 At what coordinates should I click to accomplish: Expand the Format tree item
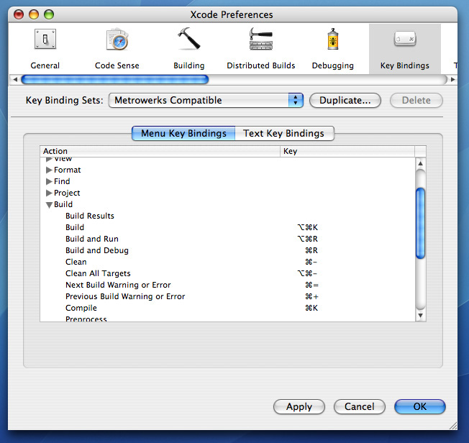[x=49, y=170]
